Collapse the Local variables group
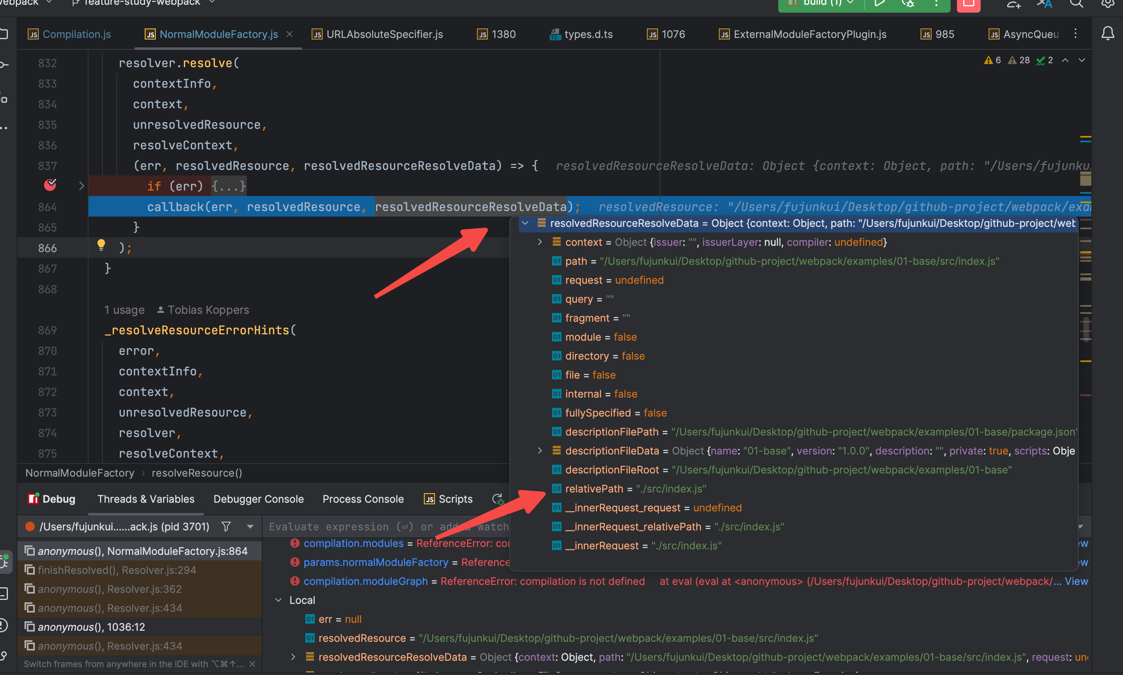 point(278,600)
